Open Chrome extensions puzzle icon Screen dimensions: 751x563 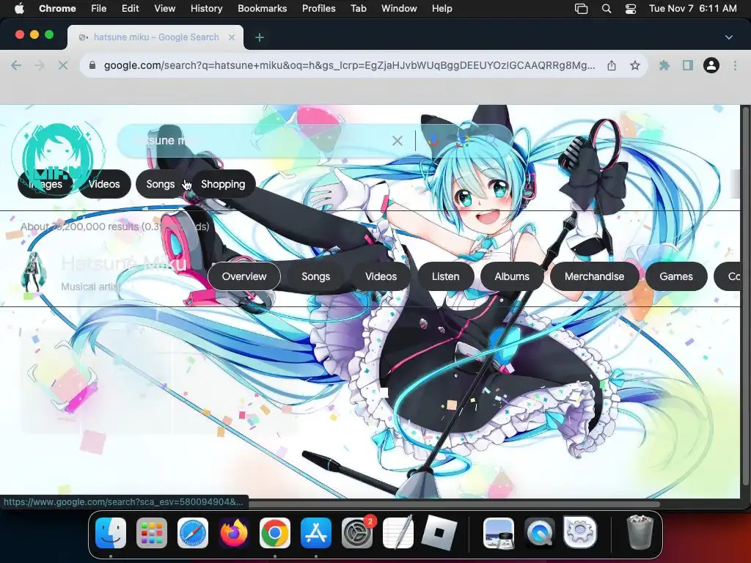point(664,65)
